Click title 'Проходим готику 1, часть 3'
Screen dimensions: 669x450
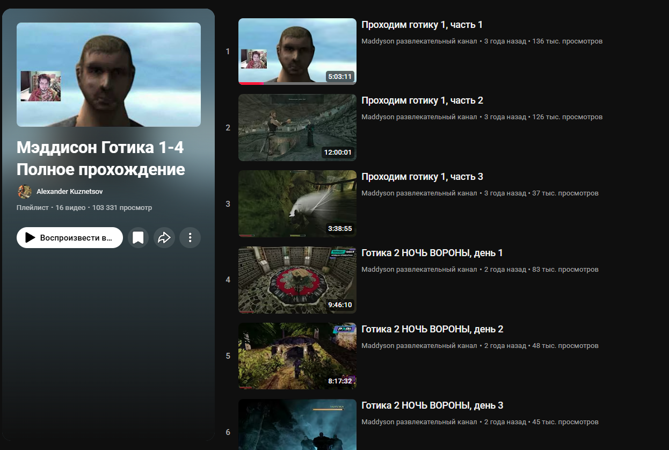(422, 177)
